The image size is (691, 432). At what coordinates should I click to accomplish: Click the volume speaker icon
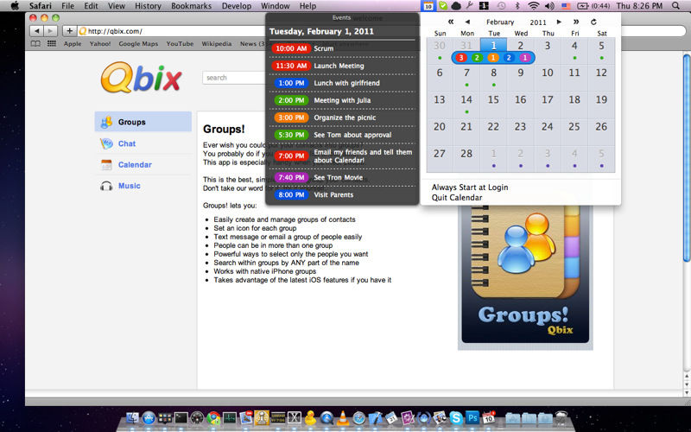[x=549, y=6]
